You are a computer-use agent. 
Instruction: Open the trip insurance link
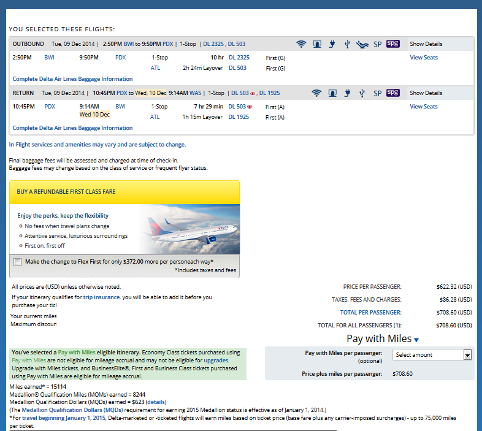(x=102, y=297)
